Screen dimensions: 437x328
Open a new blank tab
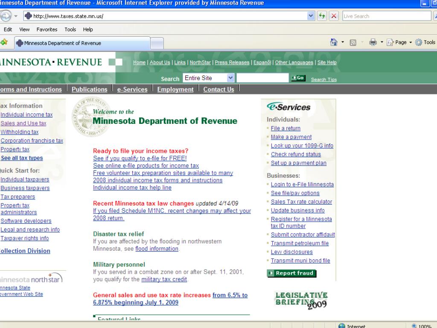(157, 43)
